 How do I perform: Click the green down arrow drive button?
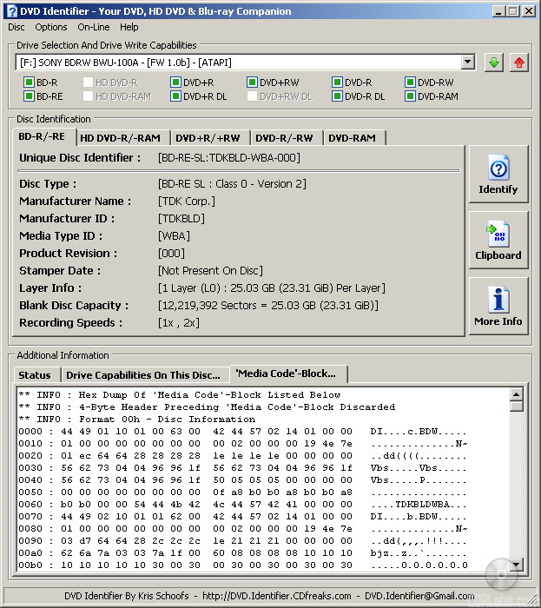coord(493,63)
